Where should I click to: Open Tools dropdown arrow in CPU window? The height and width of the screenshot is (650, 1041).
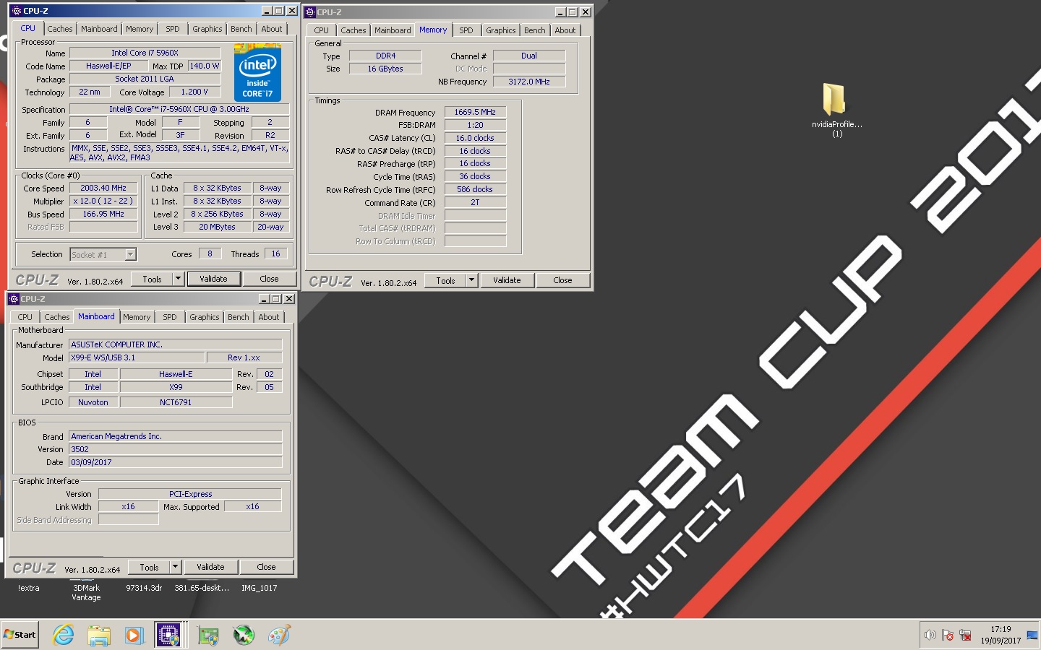[178, 279]
